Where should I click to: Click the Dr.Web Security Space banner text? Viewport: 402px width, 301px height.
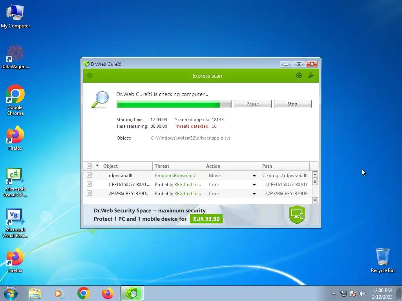tap(150, 210)
